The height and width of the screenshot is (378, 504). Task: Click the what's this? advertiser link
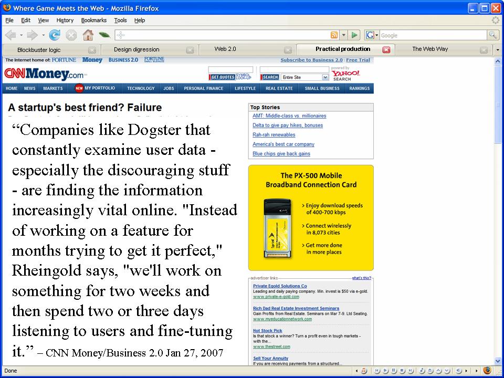(x=361, y=278)
